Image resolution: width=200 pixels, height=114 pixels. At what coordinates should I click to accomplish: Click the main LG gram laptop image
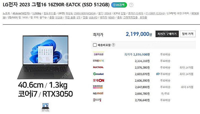click(x=45, y=57)
